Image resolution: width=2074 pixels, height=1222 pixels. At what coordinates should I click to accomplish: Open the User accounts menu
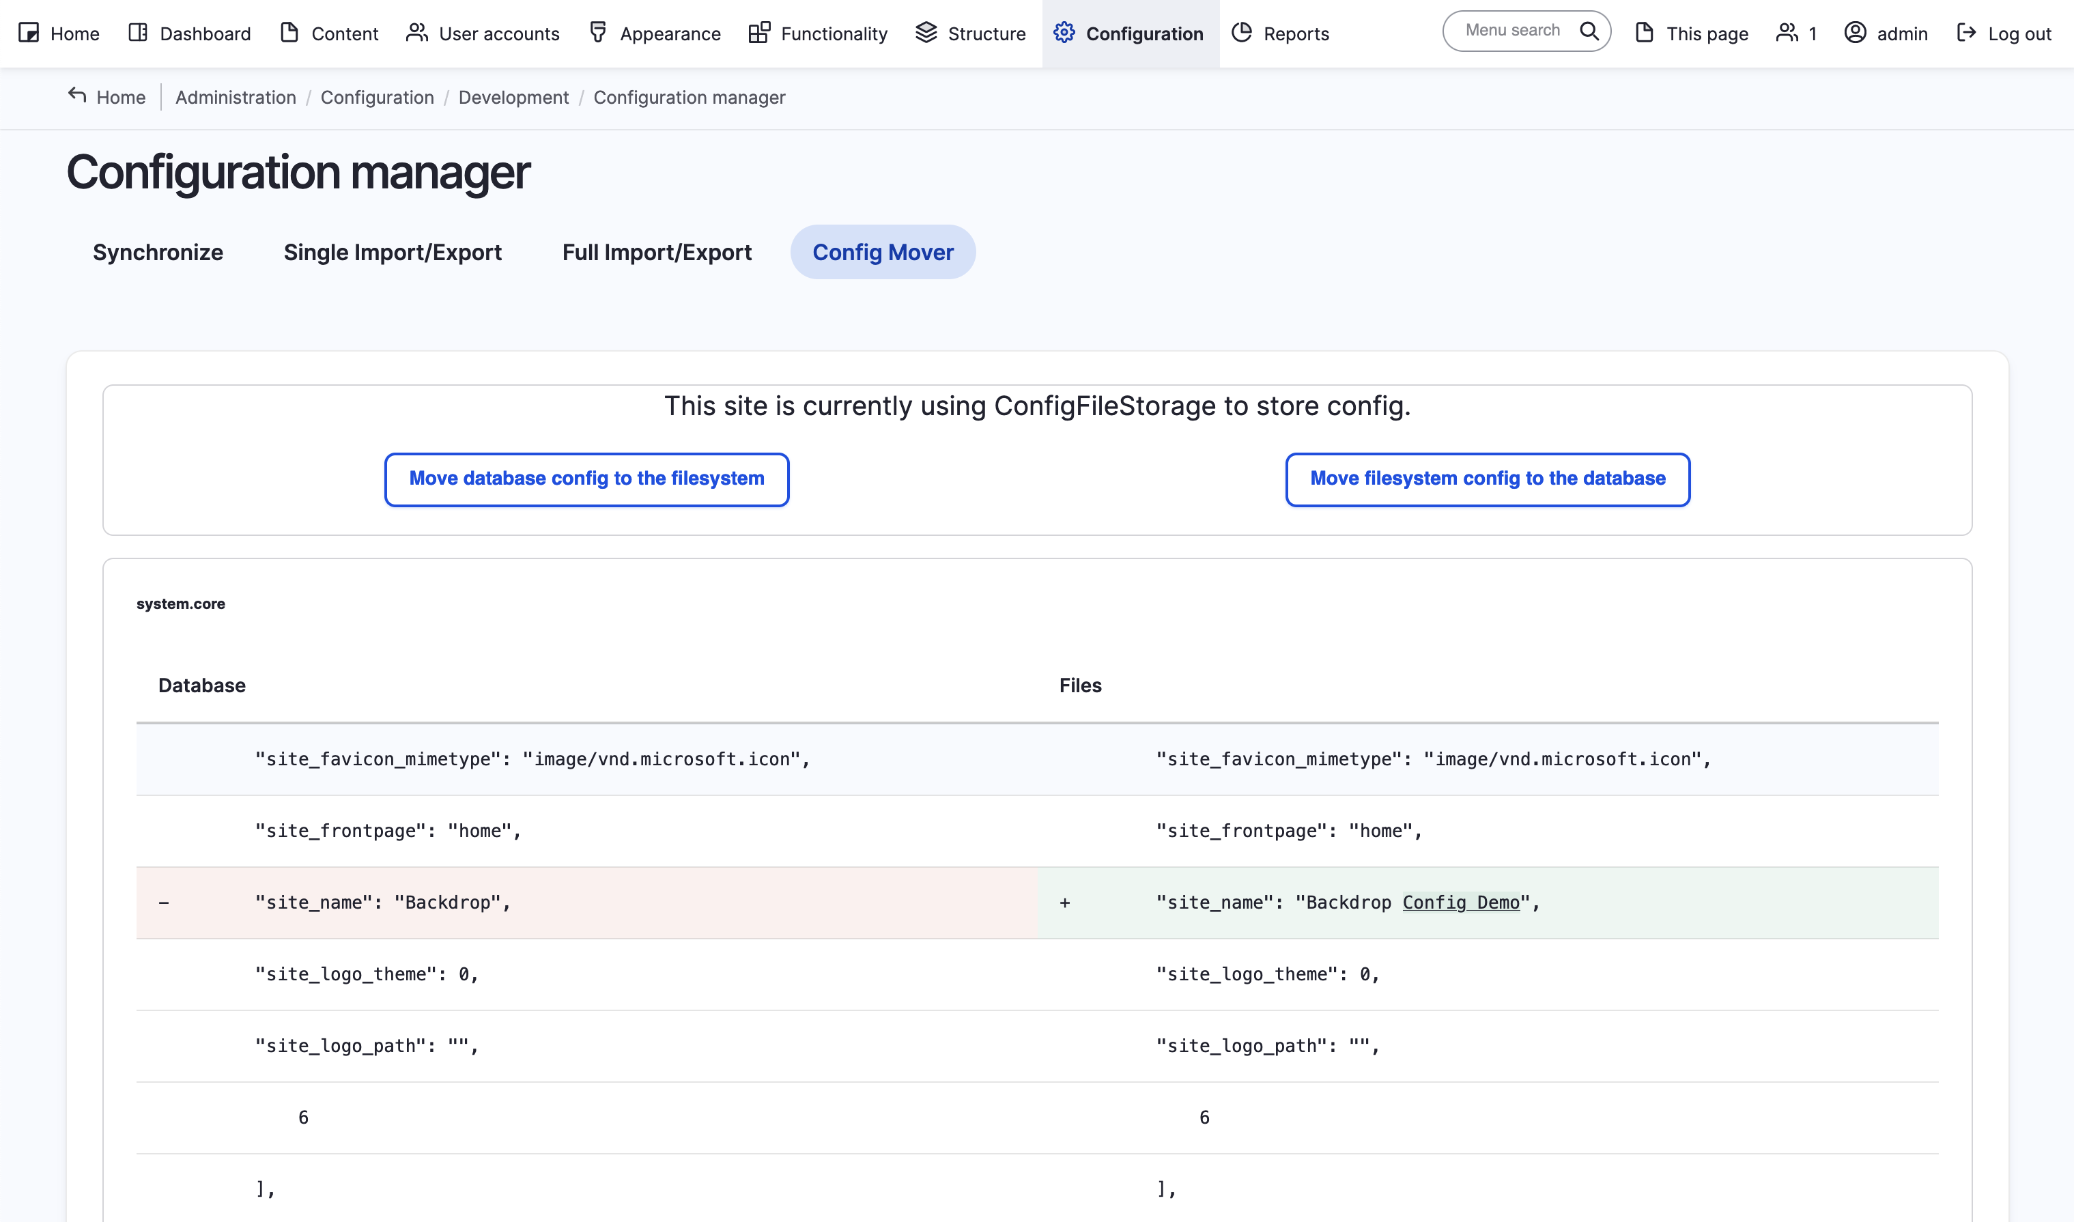pos(483,33)
